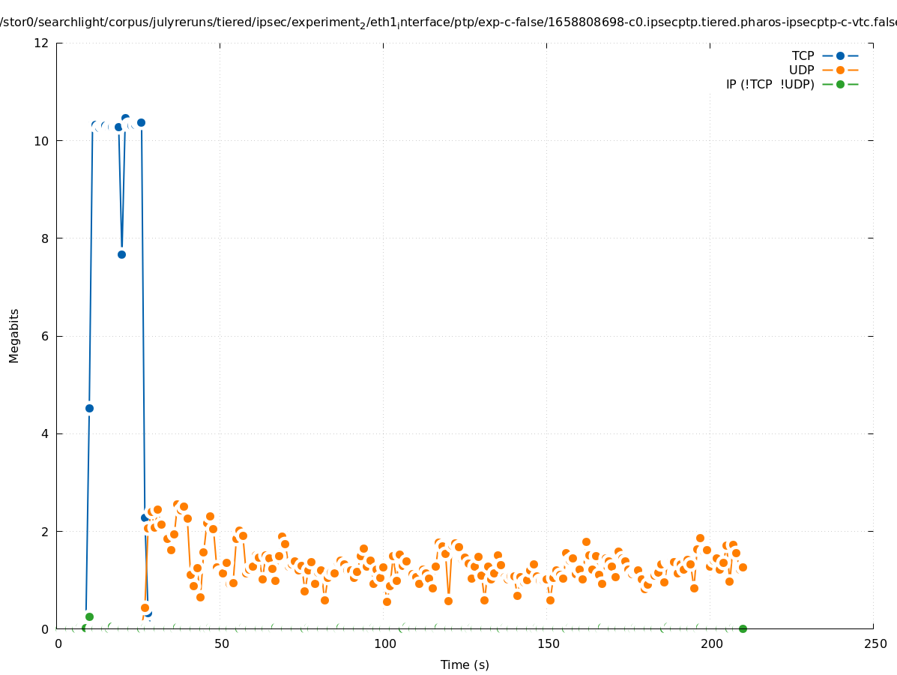Image resolution: width=897 pixels, height=675 pixels.
Task: Click the Megabits y-axis label
Action: [x=14, y=335]
